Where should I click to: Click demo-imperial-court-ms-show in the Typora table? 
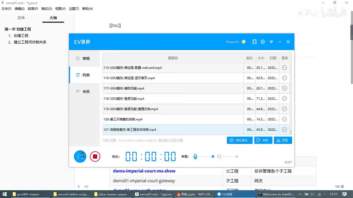144,171
